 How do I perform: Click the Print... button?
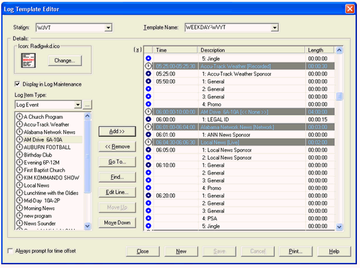coord(296,251)
